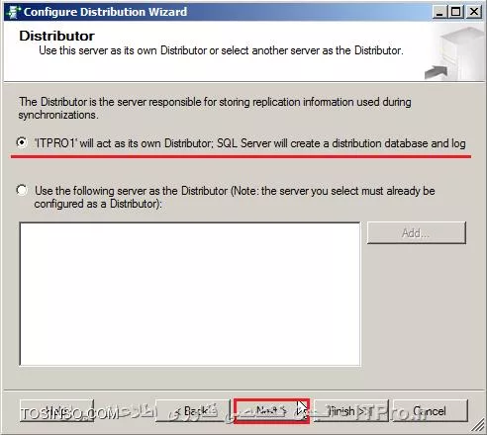Click the Finish button
The width and height of the screenshot is (487, 435).
point(351,410)
